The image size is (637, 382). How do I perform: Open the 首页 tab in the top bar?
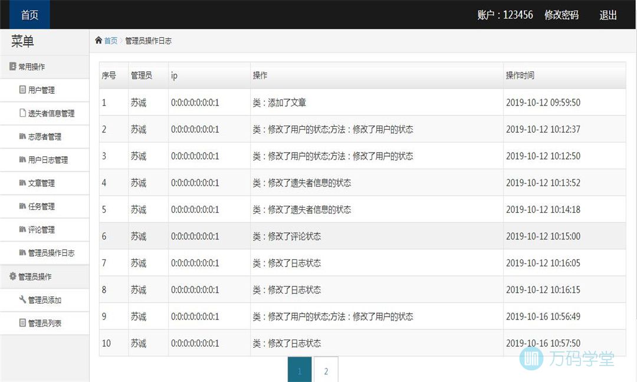[x=29, y=15]
